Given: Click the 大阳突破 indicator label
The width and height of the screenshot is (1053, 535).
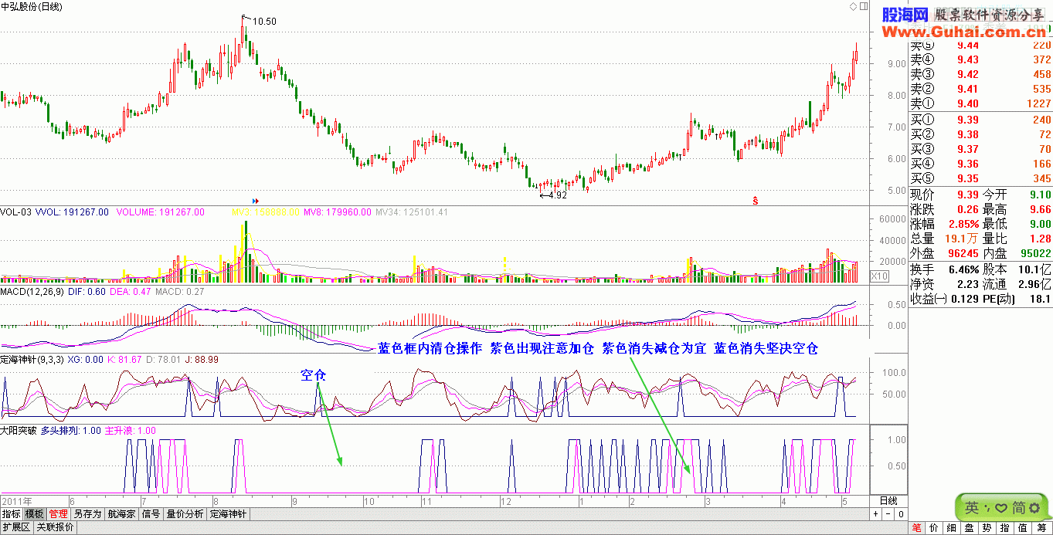Looking at the screenshot, I should (19, 431).
